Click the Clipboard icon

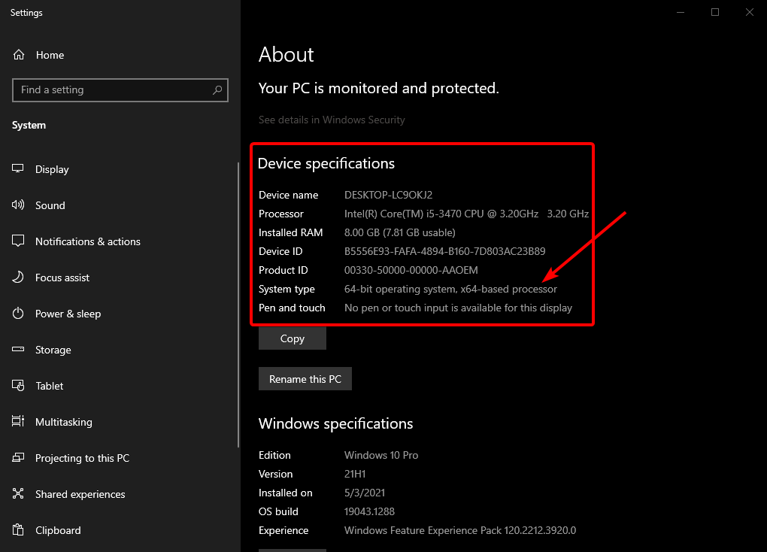[x=18, y=530]
